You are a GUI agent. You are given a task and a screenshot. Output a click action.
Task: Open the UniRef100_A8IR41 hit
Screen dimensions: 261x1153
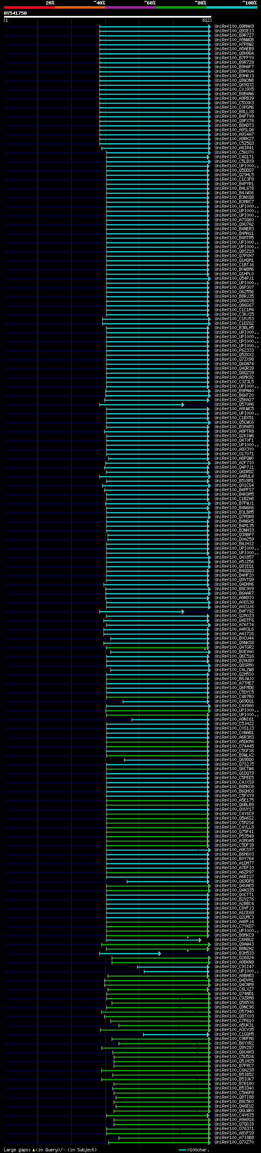[x=234, y=148]
